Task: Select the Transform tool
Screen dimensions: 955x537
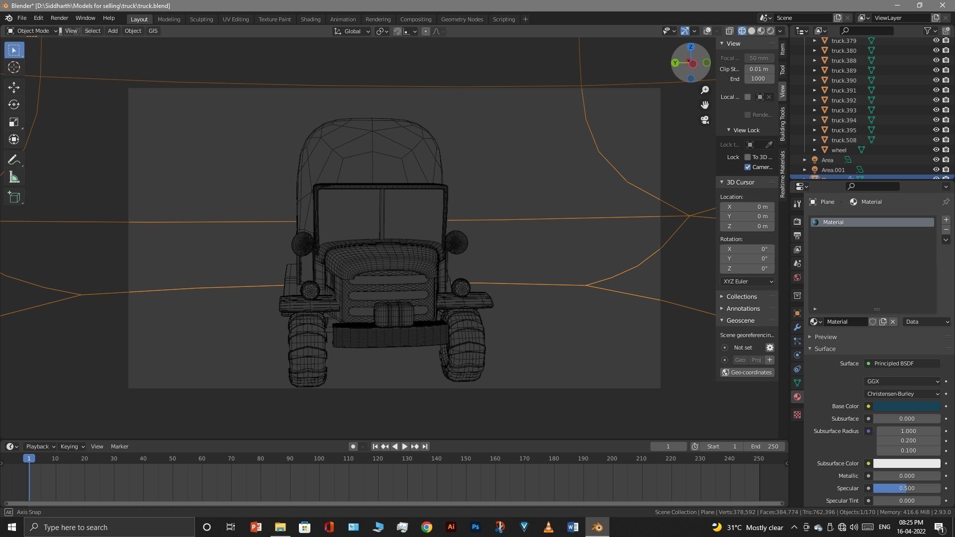Action: (14, 140)
